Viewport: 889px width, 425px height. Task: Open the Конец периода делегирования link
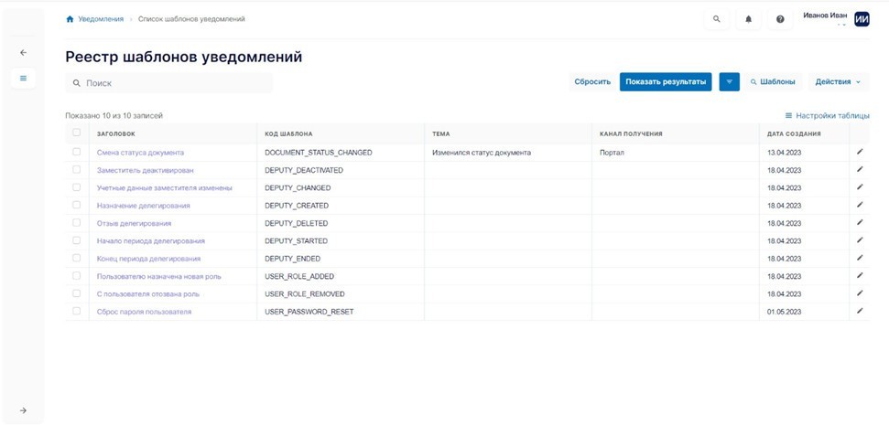[148, 260]
